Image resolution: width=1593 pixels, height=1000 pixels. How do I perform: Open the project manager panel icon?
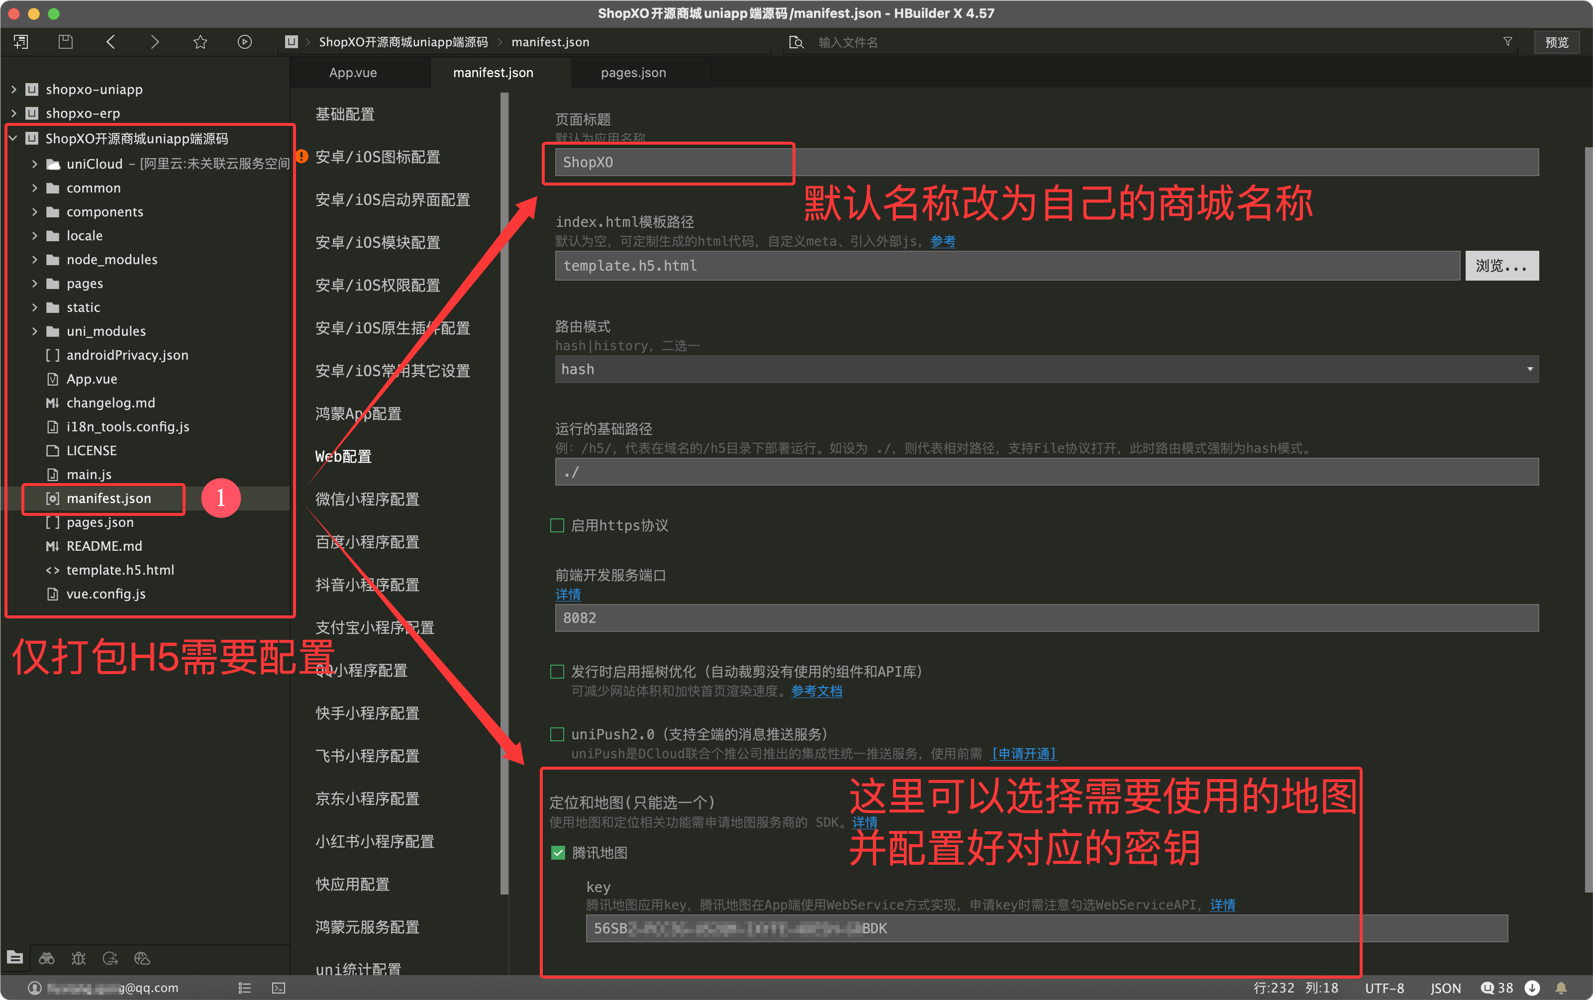pos(15,958)
